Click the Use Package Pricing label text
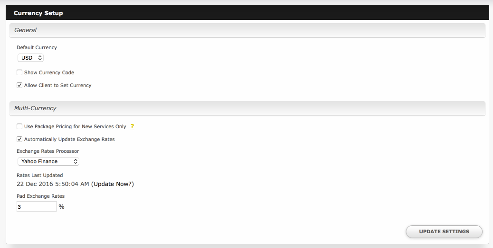The height and width of the screenshot is (248, 493). pos(75,126)
